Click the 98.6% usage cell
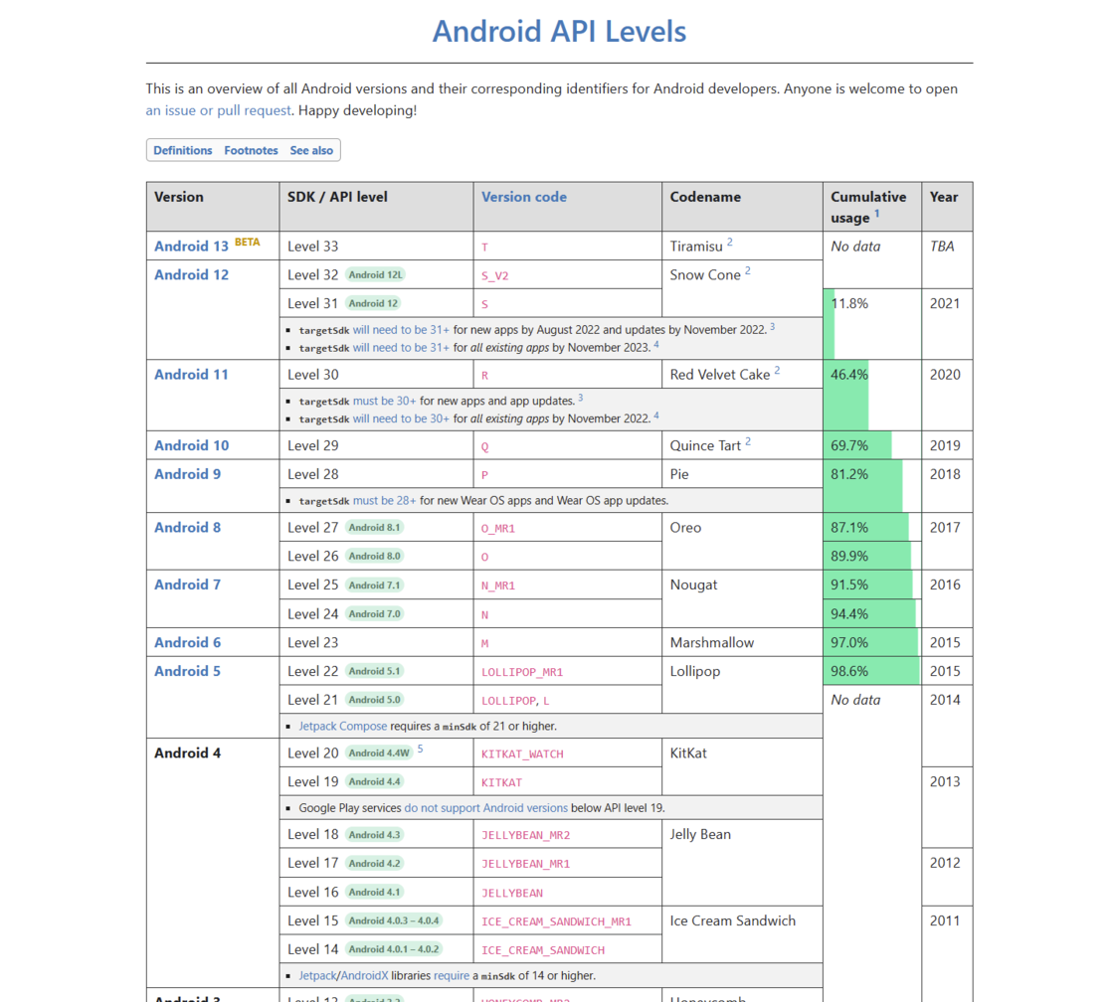This screenshot has height=1002, width=1114. click(x=872, y=671)
